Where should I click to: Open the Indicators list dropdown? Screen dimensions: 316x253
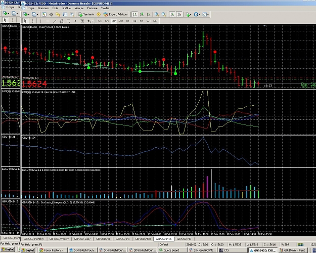188,14
